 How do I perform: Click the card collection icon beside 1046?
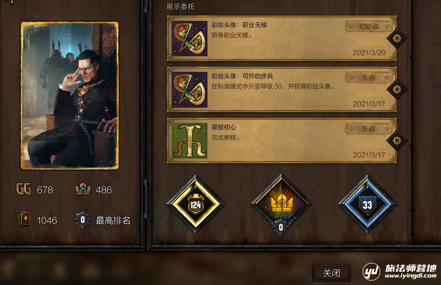[24, 220]
